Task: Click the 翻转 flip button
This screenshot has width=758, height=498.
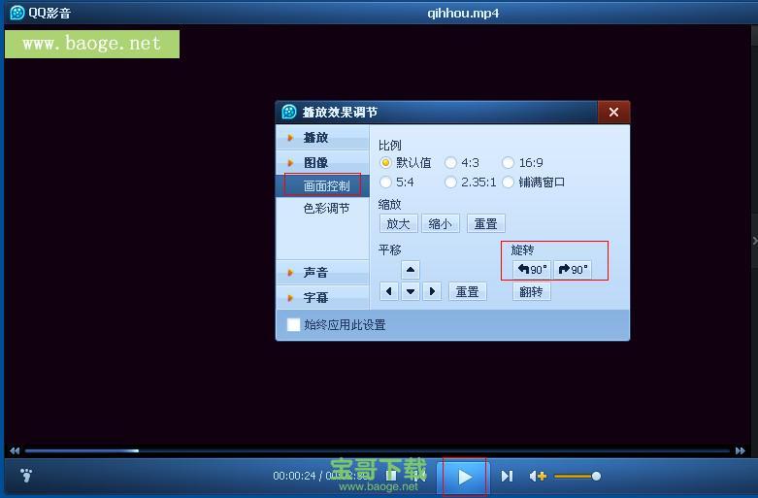Action: (x=531, y=291)
